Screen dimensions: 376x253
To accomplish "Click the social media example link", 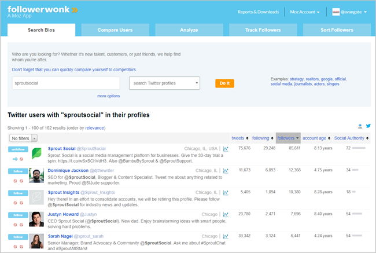I will [x=281, y=84].
